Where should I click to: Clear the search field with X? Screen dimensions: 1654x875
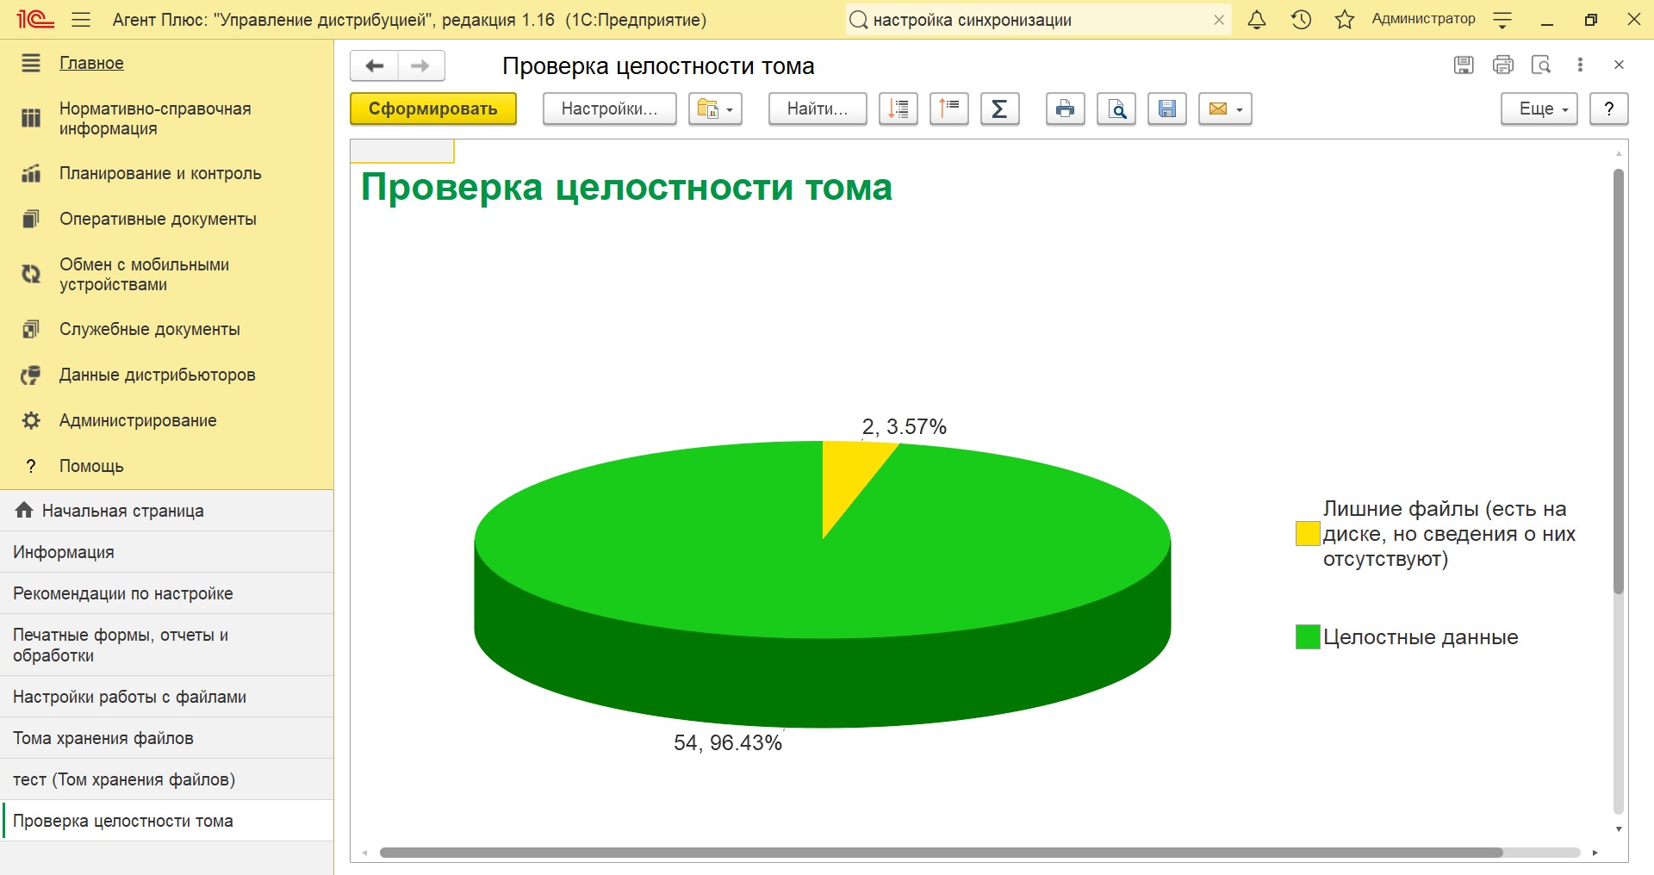point(1219,20)
